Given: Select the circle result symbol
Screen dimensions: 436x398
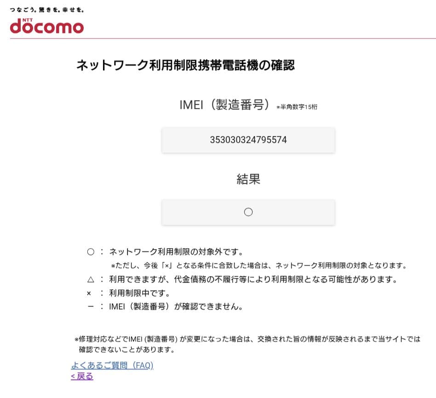Looking at the screenshot, I should (248, 212).
